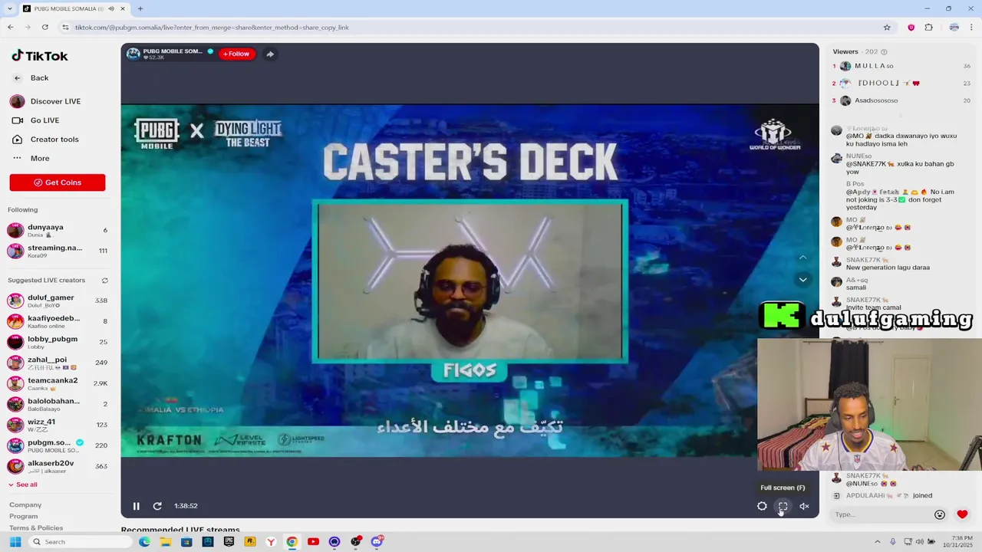
Task: Open lobby_pubgm suggested live stream
Action: pyautogui.click(x=58, y=342)
